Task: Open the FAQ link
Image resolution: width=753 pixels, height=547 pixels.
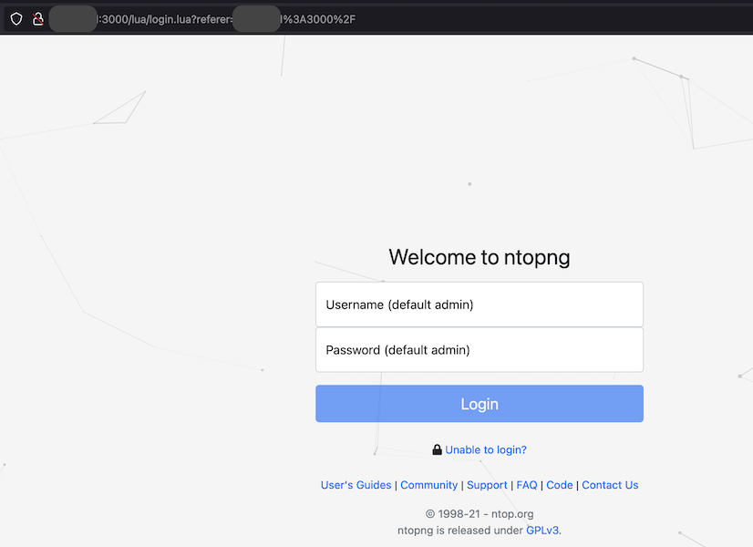Action: point(527,485)
